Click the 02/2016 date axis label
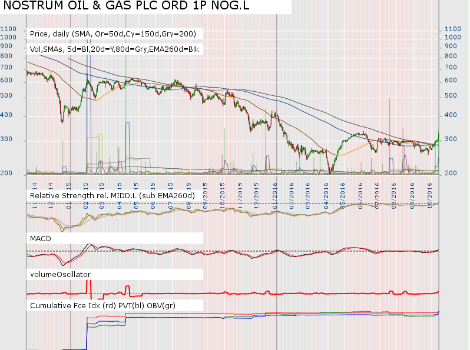 click(292, 196)
